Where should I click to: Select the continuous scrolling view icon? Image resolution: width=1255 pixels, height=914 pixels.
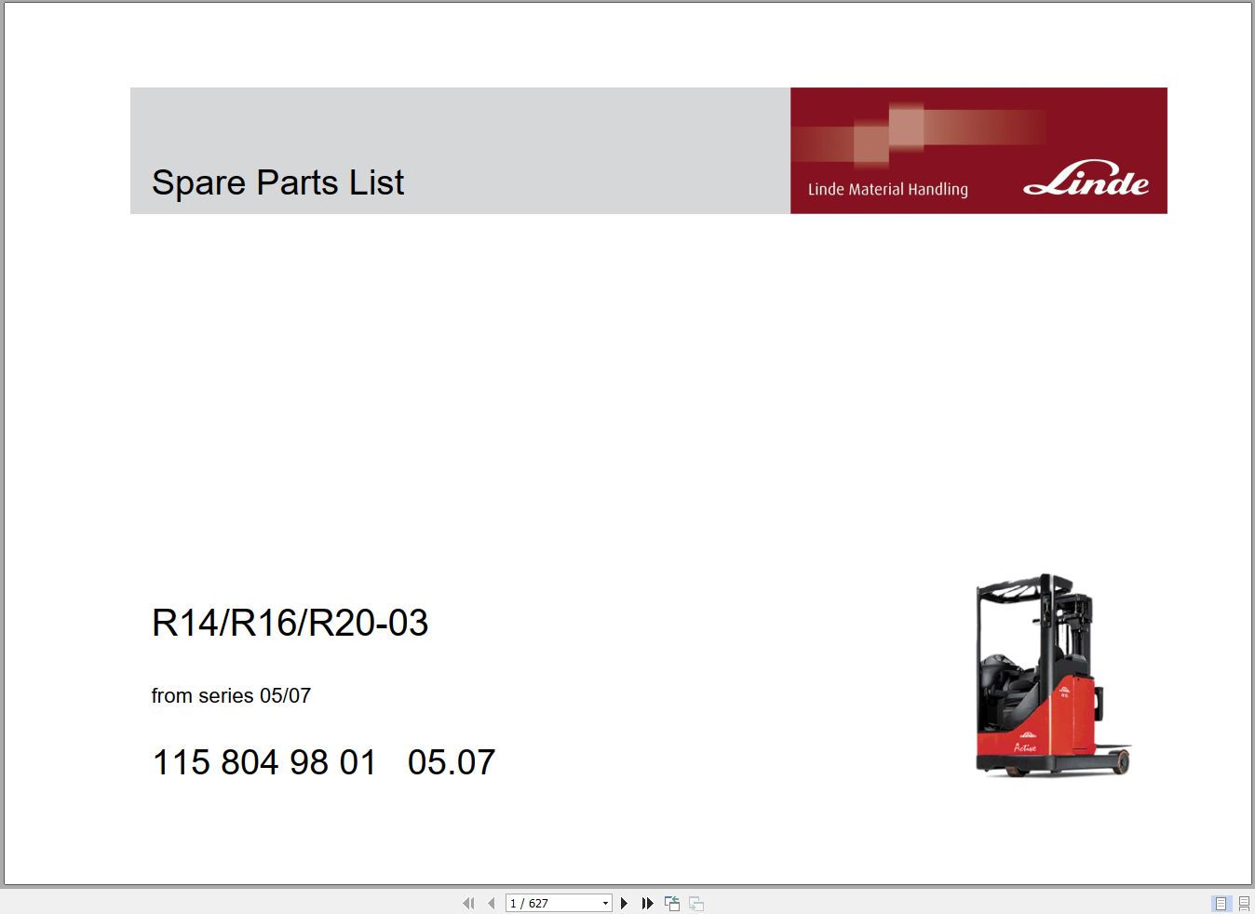click(x=1243, y=903)
